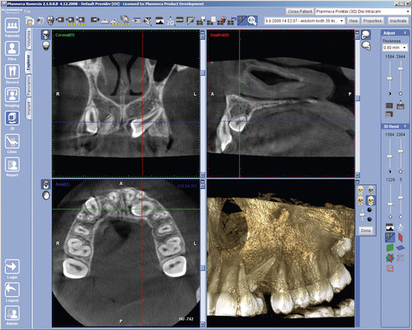Viewport: 412px width, 330px height.
Task: Toggle the red clipping box outline icon
Action: coord(400,258)
